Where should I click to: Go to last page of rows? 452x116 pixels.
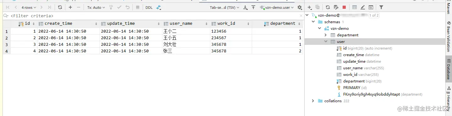[49, 7]
